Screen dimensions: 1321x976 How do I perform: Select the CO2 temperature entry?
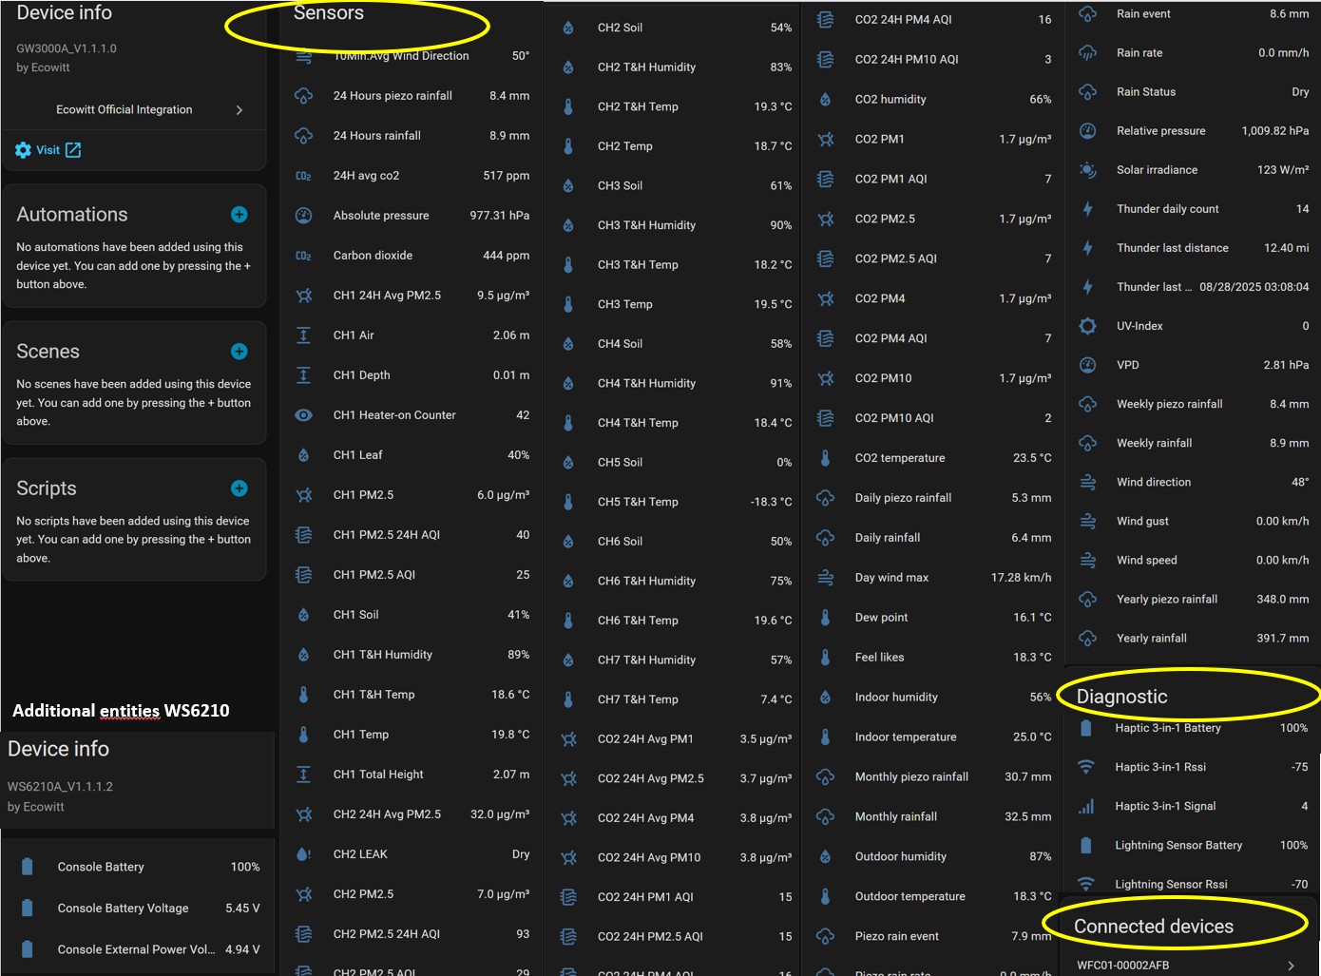click(933, 458)
